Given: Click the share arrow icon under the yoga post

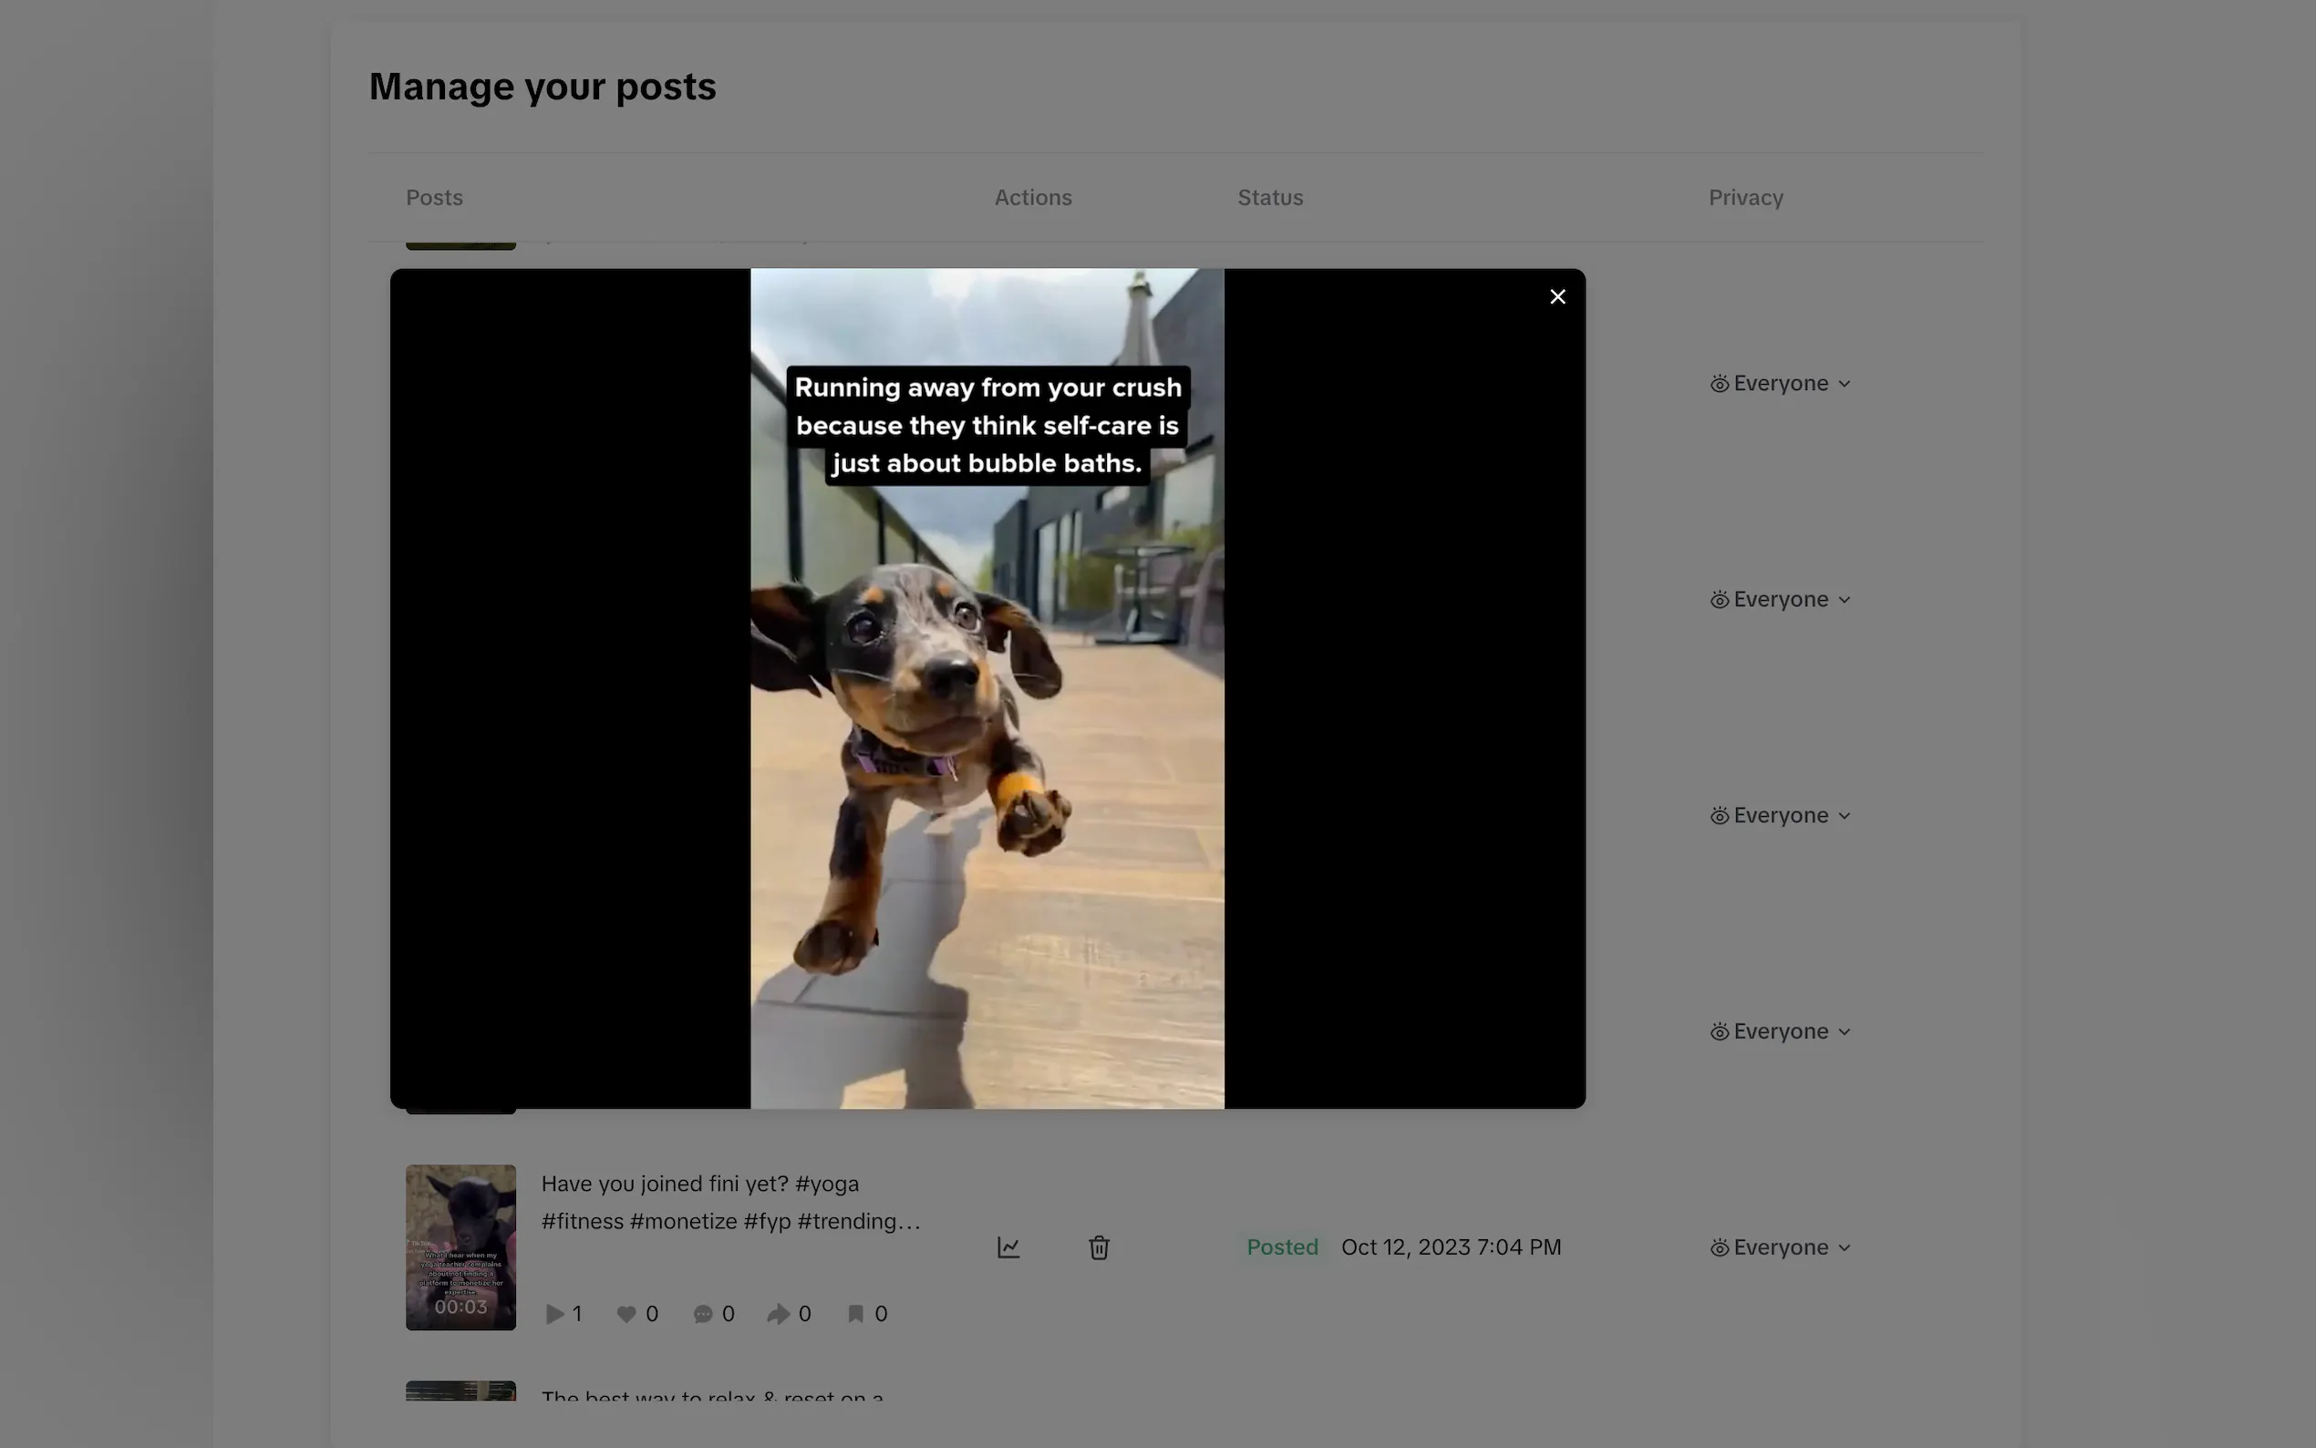Looking at the screenshot, I should tap(778, 1314).
